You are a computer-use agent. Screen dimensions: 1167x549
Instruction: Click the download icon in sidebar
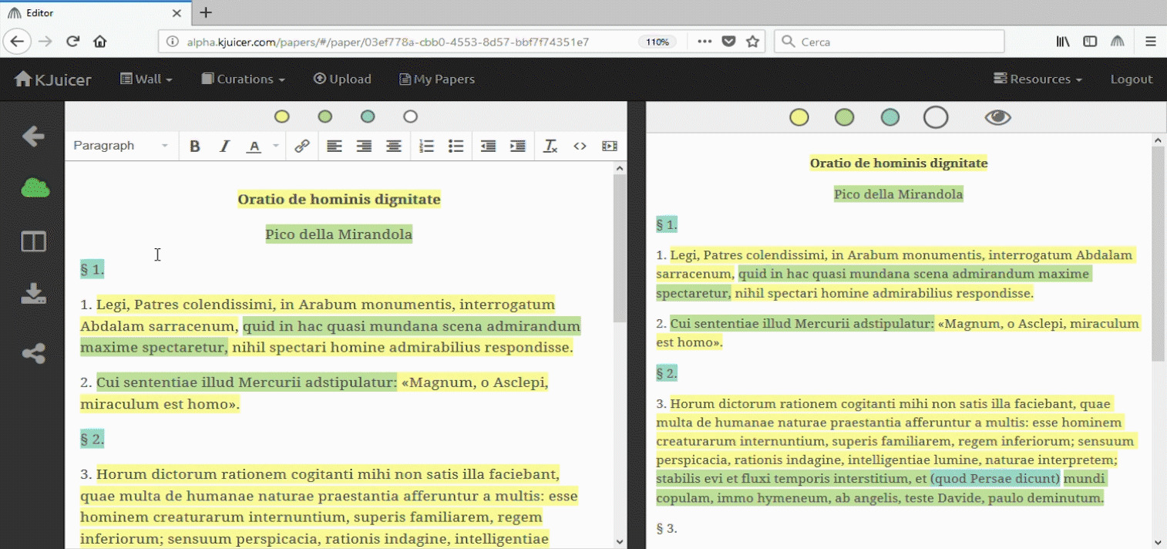34,294
